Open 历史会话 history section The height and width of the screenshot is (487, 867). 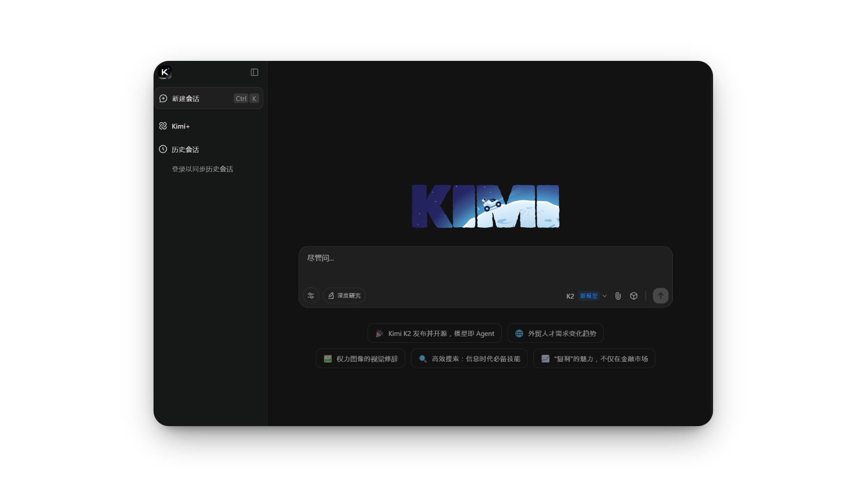[179, 149]
